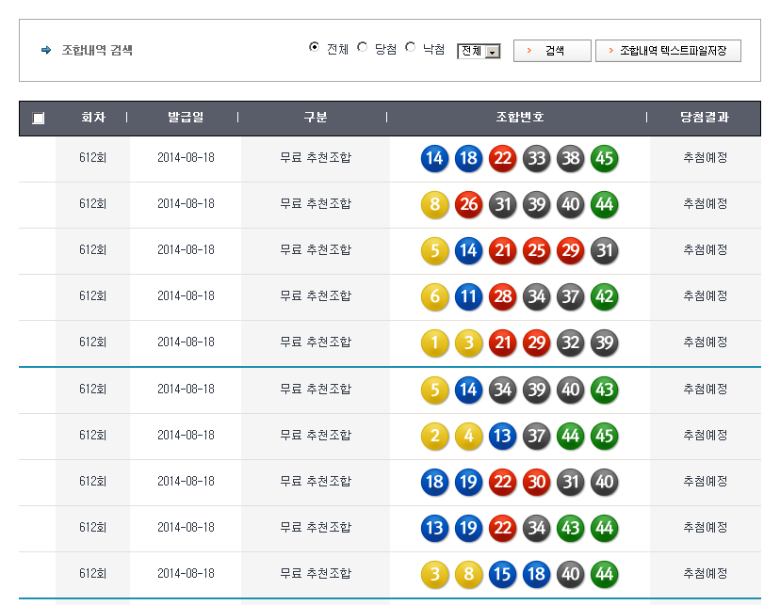Screen dimensions: 780x605
Task: Click the red number 26 lottery ball
Action: click(468, 204)
